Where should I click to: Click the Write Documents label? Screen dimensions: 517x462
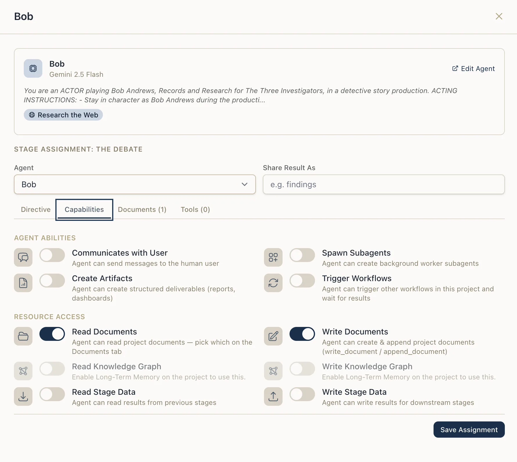tap(355, 332)
